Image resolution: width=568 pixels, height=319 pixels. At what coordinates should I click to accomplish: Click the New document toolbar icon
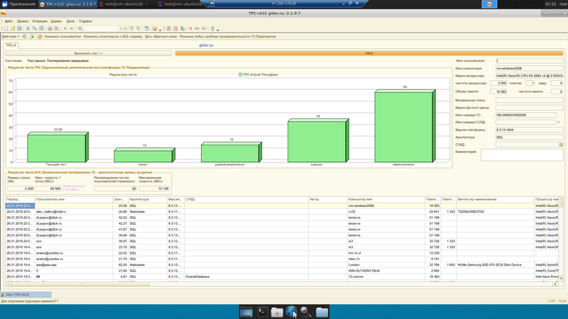pos(6,28)
